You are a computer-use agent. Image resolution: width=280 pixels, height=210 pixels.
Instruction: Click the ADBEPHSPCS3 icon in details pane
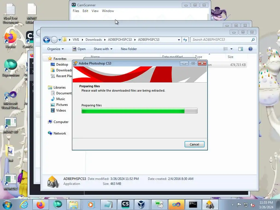(x=53, y=182)
